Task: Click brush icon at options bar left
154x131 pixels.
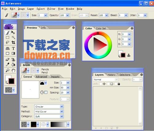Action: [7, 15]
